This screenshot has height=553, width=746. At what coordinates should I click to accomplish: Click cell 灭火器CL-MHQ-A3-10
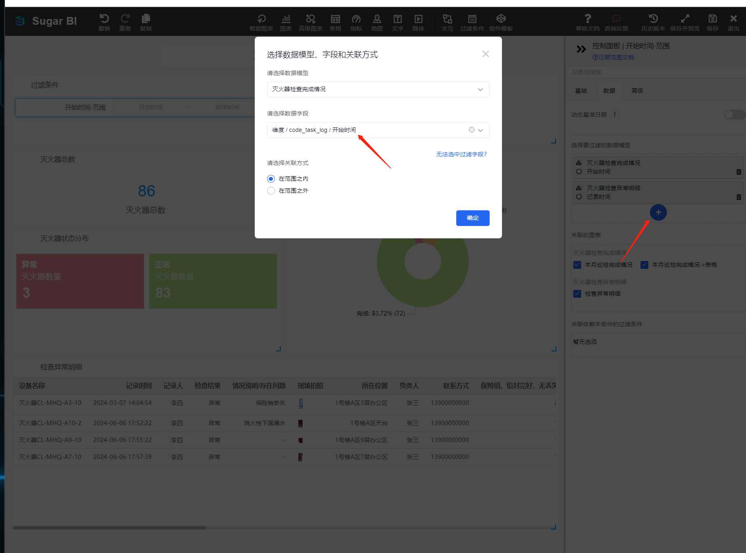click(x=50, y=403)
